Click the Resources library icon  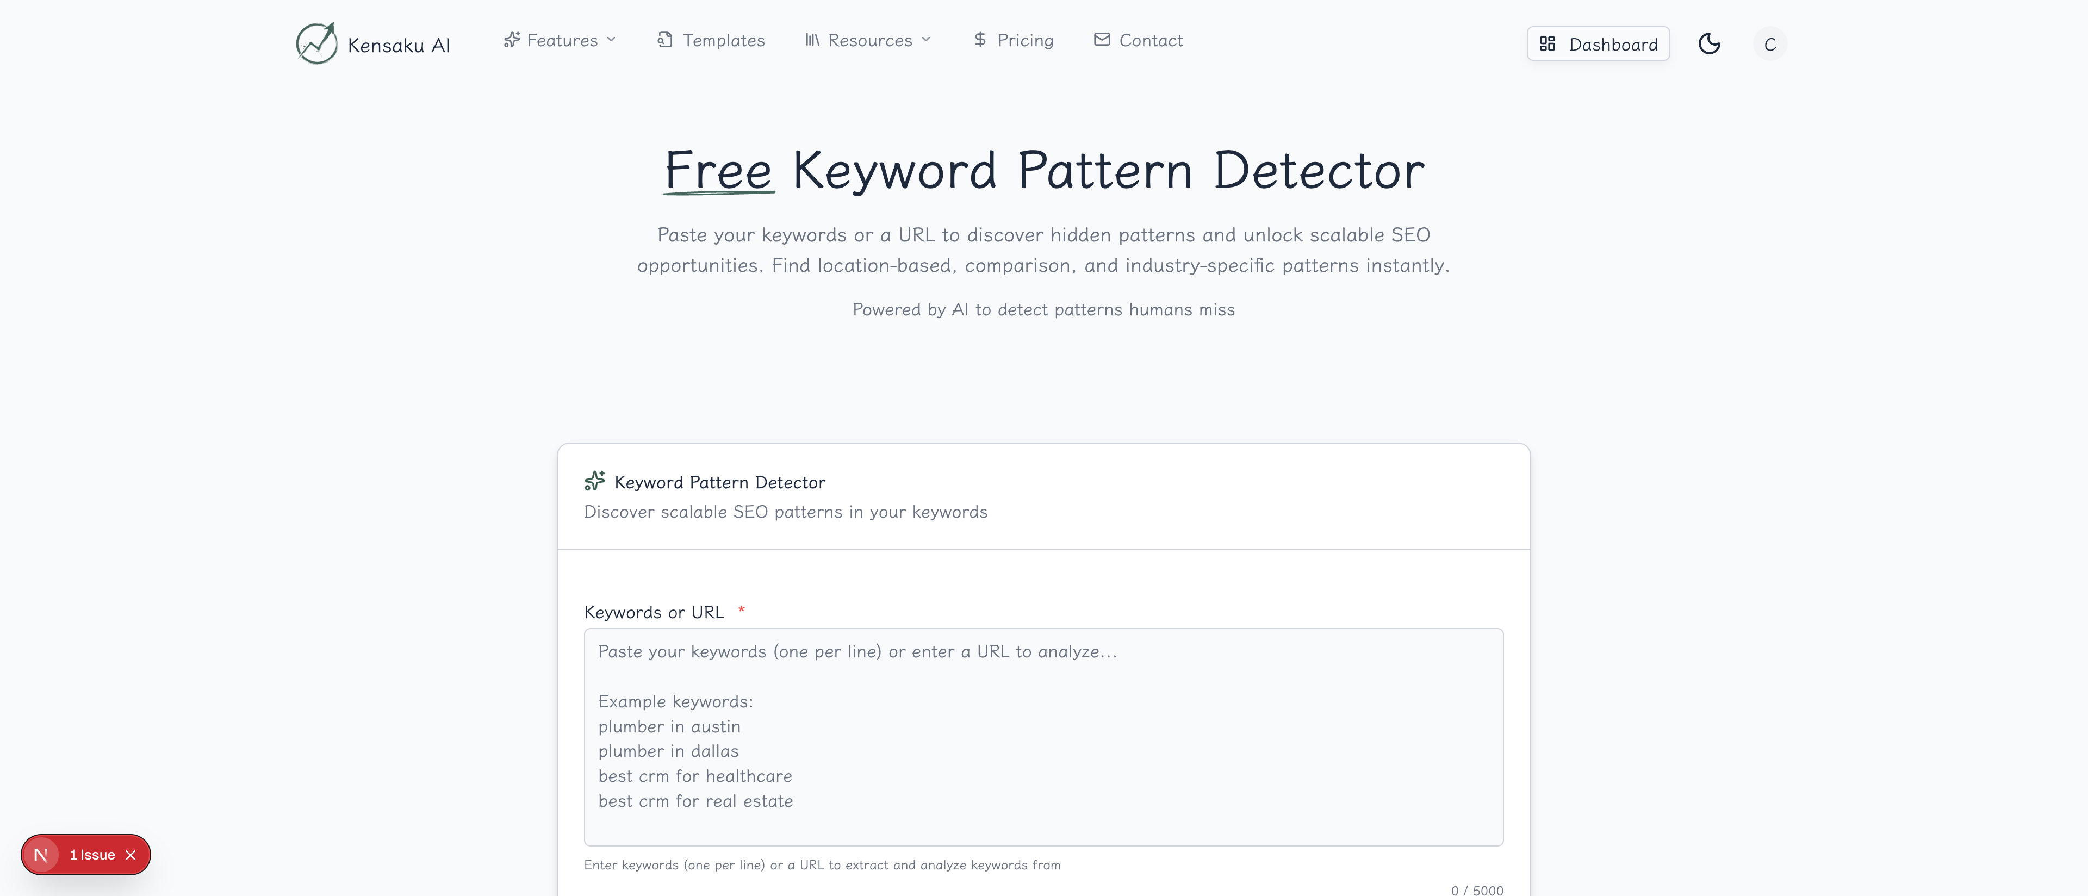(812, 40)
